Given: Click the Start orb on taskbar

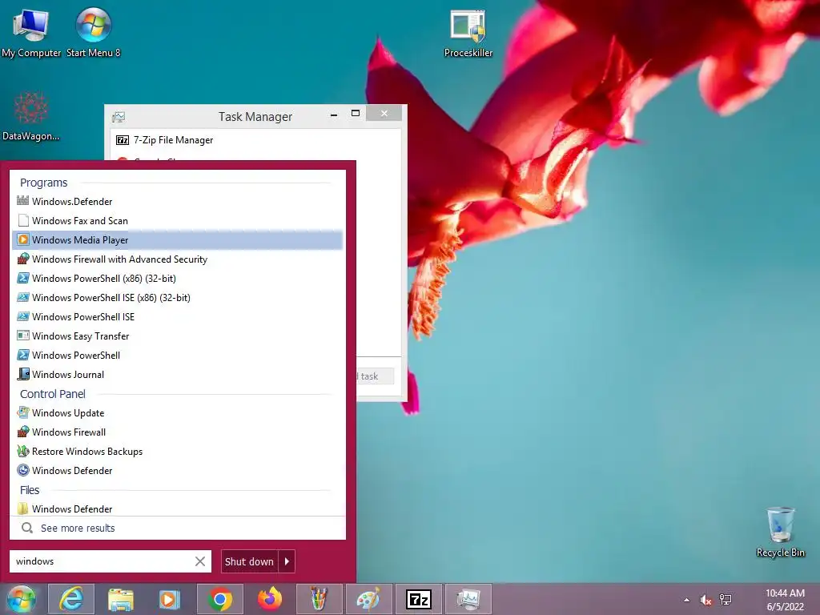Looking at the screenshot, I should pos(22,599).
